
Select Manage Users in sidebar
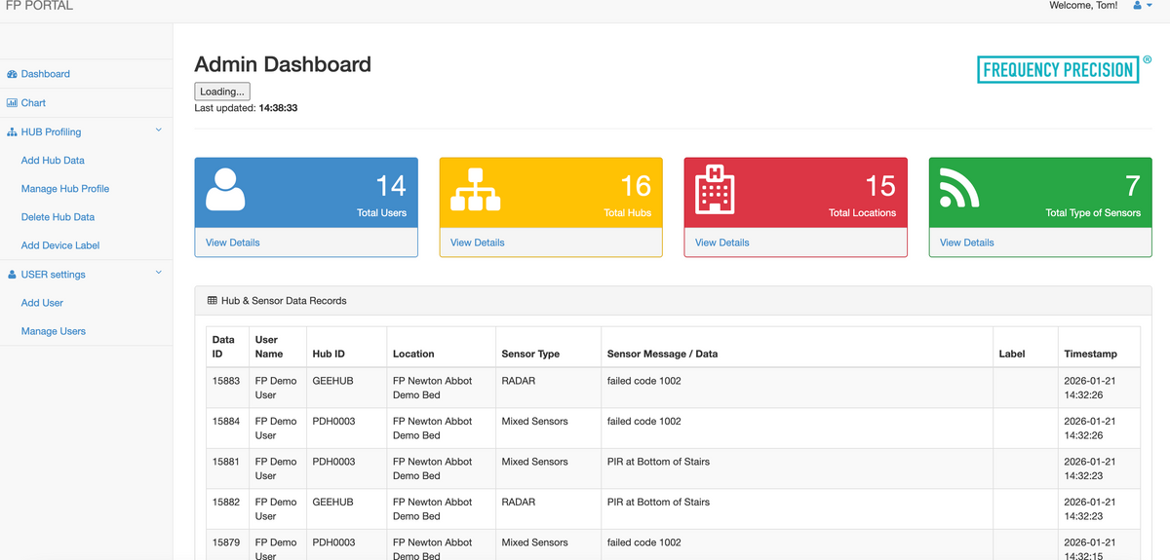pos(54,331)
